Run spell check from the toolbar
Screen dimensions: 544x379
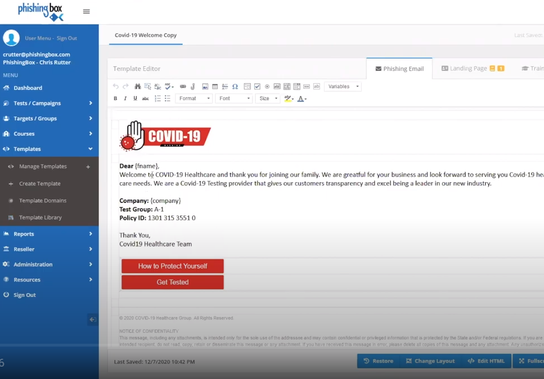pos(167,86)
